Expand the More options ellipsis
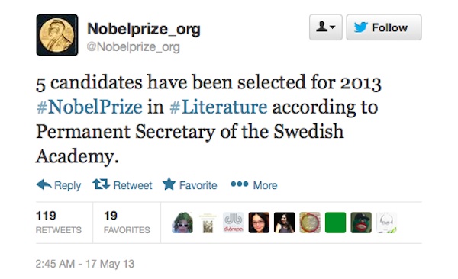This screenshot has height=279, width=458. 254,185
